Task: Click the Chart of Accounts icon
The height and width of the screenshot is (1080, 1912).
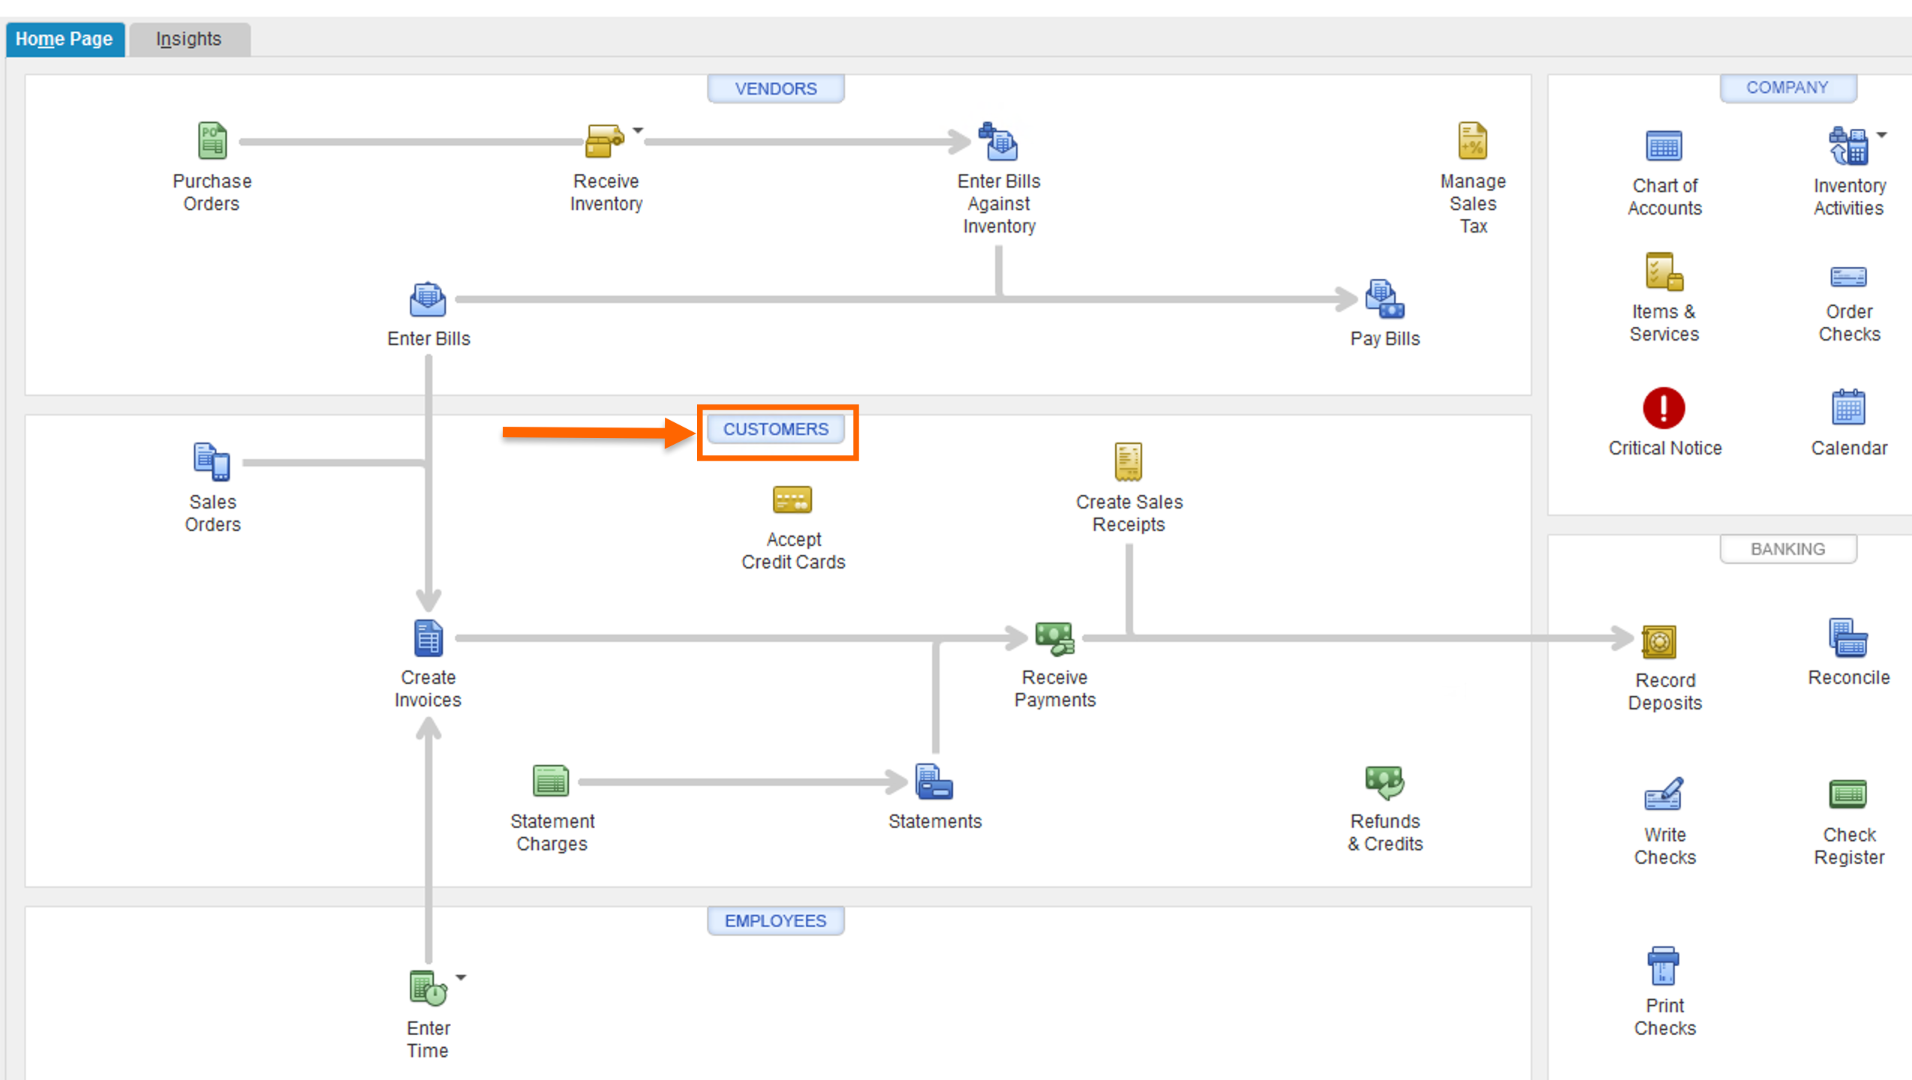Action: click(1664, 146)
